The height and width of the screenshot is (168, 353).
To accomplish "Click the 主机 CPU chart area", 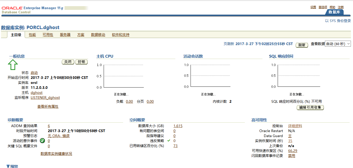I will click(124, 76).
